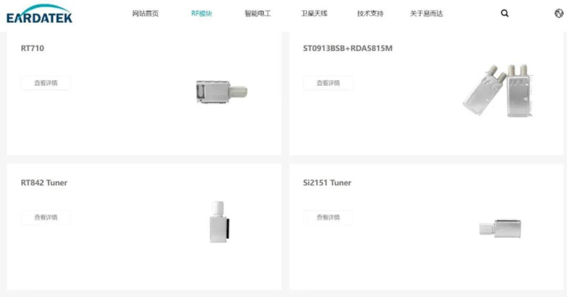The image size is (567, 297).
Task: Click 查看详情 under Si2151 Tuner
Action: (x=328, y=218)
